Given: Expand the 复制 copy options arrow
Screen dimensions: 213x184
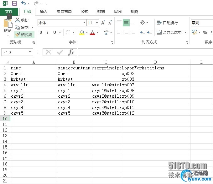Looking at the screenshot, I should point(32,28).
